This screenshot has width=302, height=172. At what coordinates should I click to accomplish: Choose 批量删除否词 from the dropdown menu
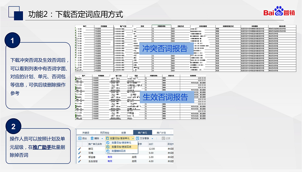pyautogui.click(x=119, y=151)
